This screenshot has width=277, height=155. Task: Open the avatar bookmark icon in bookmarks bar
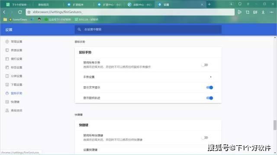(39, 19)
